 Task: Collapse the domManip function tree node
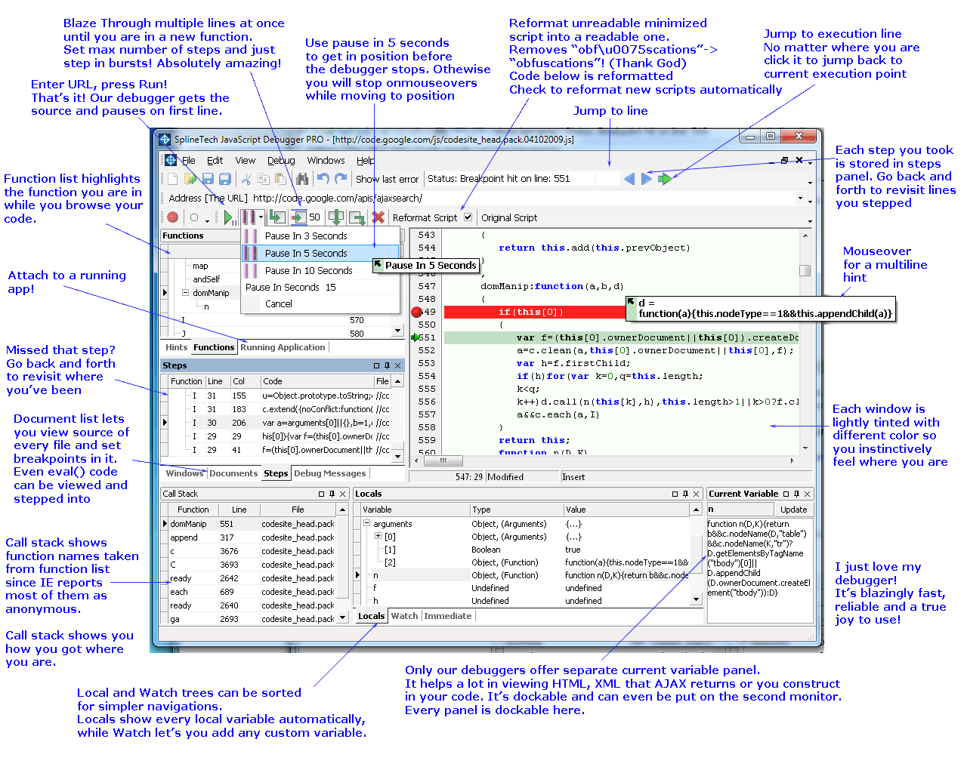(185, 293)
